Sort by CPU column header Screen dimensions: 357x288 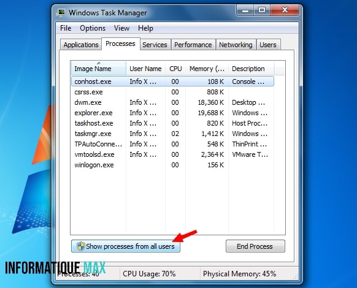coord(175,68)
